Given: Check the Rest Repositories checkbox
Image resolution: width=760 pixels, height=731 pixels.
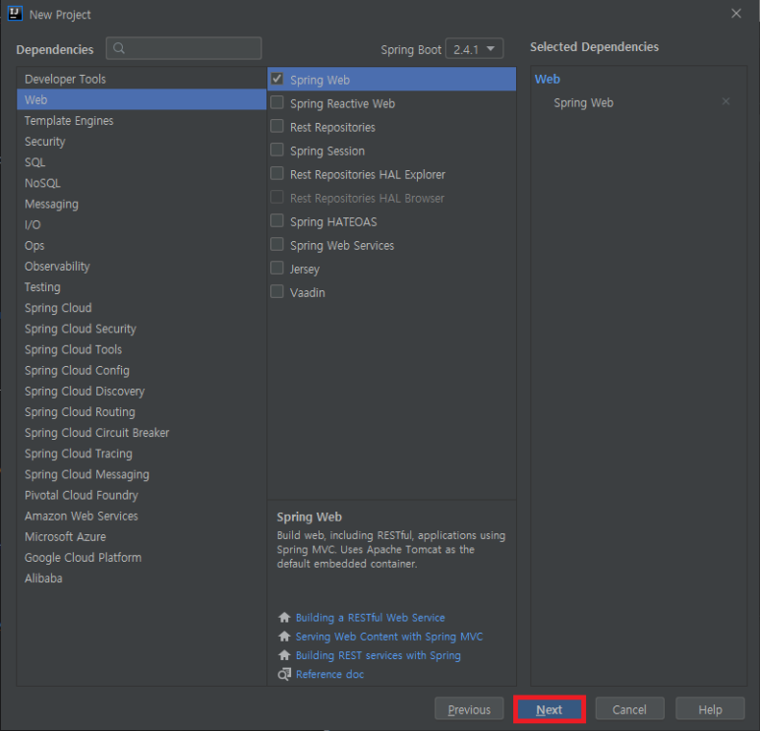Looking at the screenshot, I should pyautogui.click(x=277, y=126).
